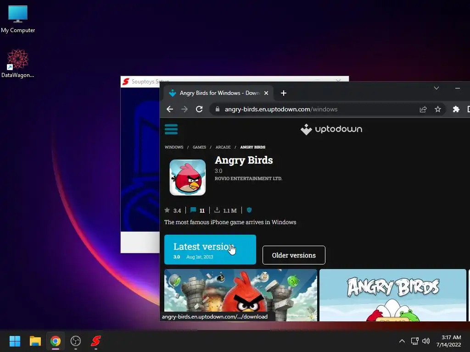Switch to Chrome in taskbar
Screen dimensions: 470x352
[56, 341]
